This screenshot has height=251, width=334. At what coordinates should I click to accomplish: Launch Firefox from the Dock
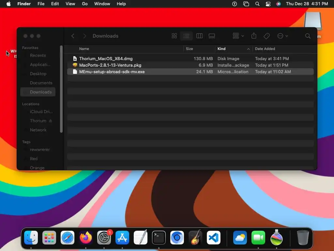(x=86, y=238)
